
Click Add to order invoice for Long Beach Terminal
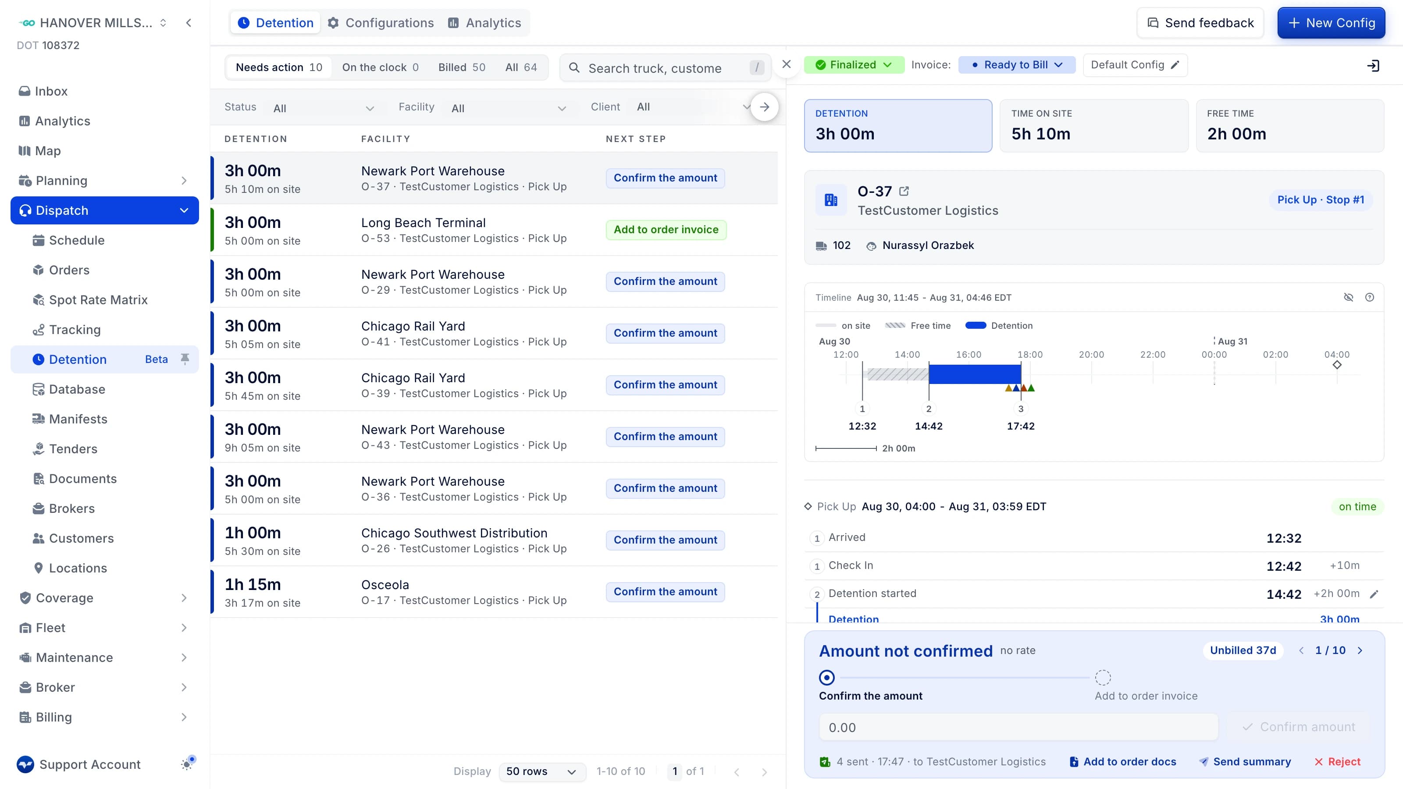click(666, 229)
